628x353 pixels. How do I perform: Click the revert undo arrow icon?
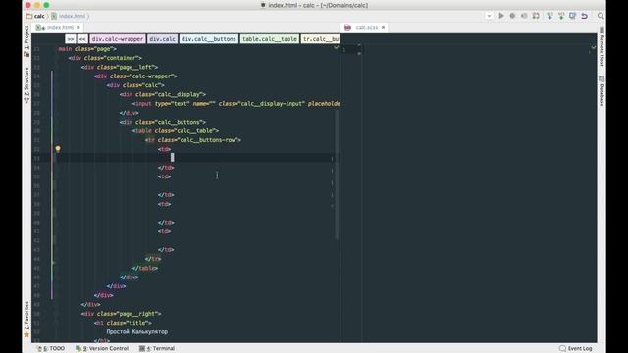click(x=585, y=16)
